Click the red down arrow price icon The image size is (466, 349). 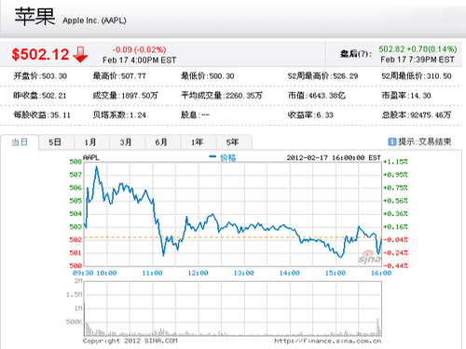click(80, 54)
